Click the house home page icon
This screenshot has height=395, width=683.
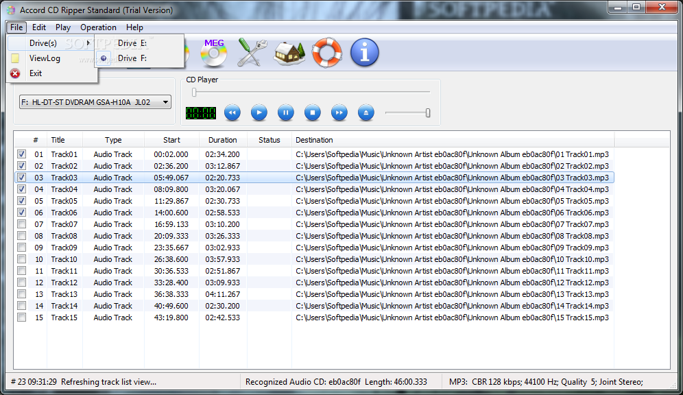289,53
